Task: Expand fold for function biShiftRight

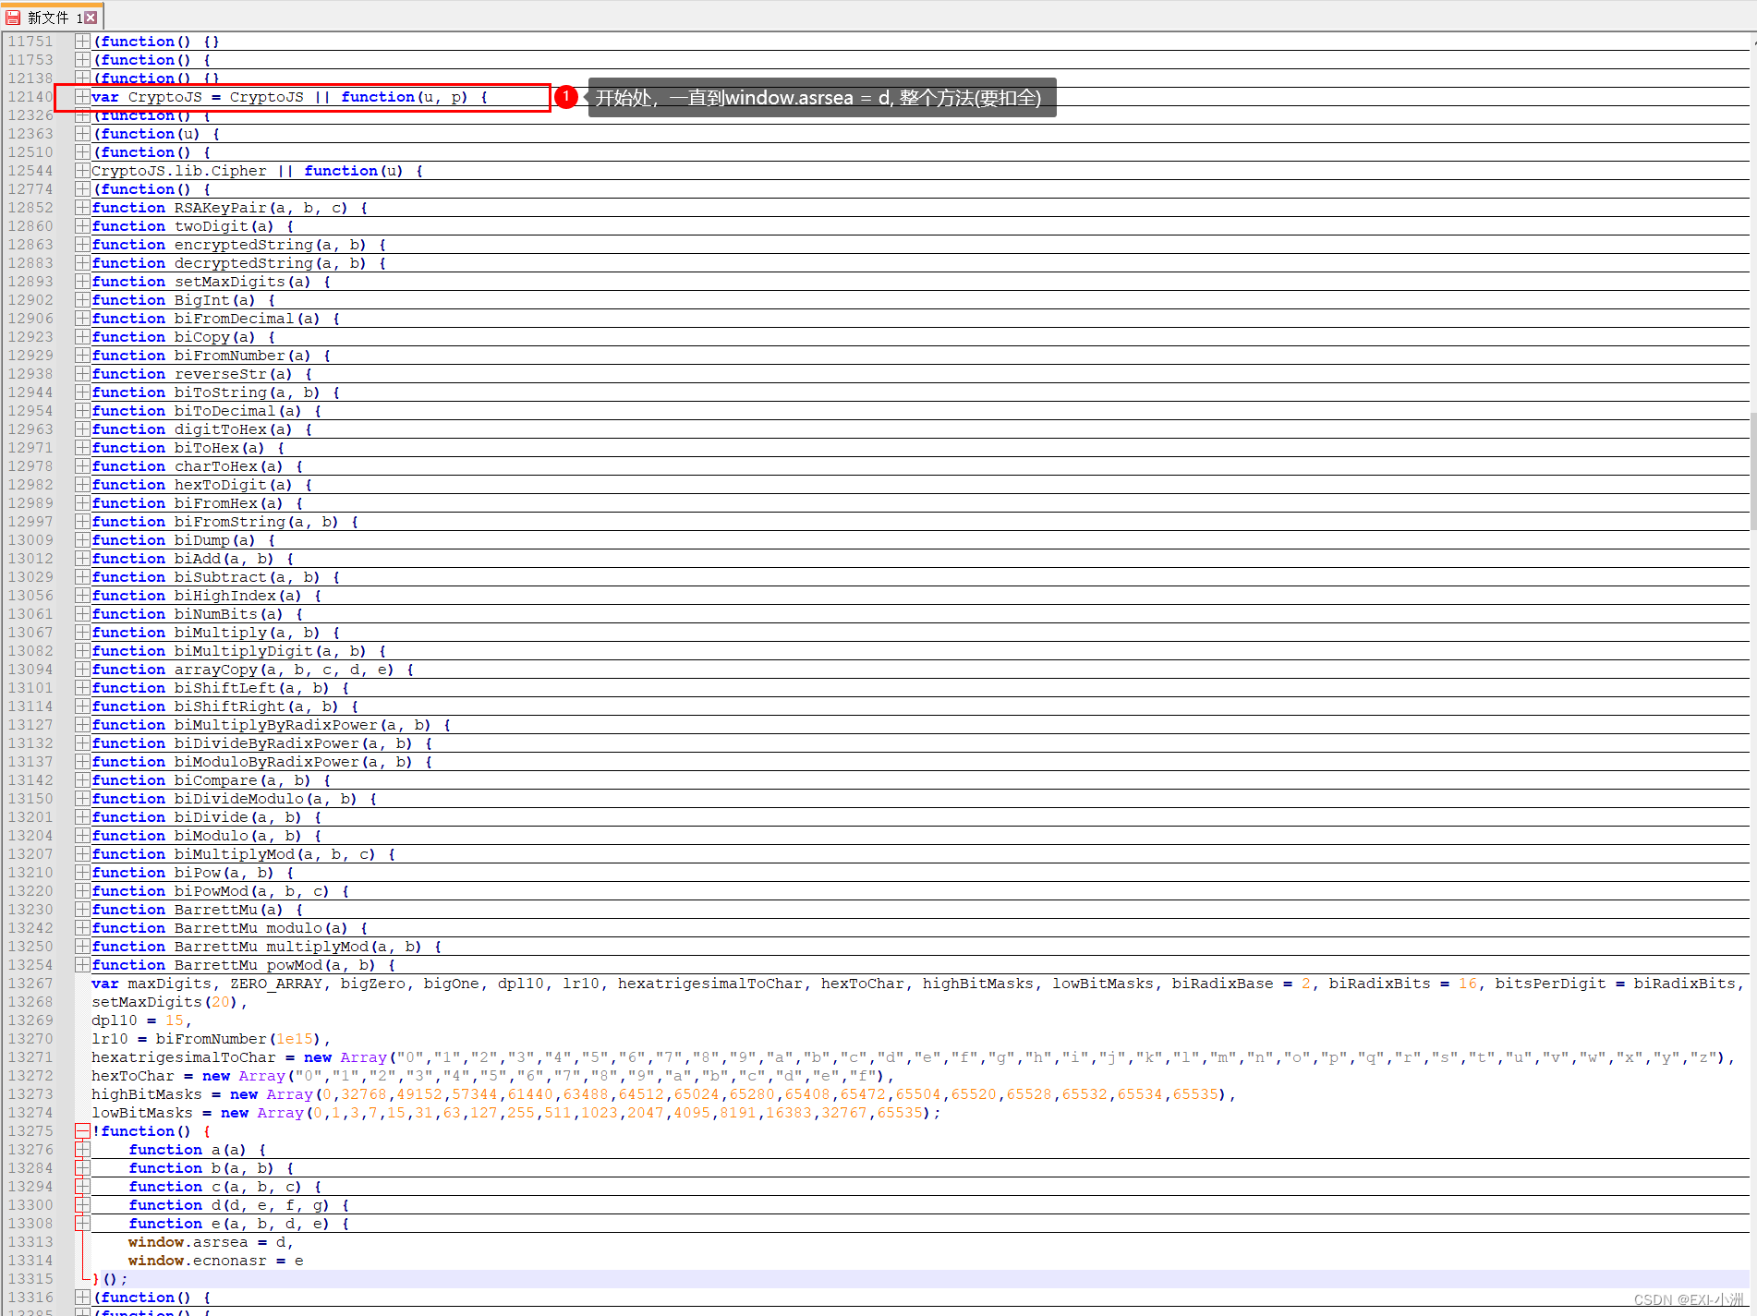Action: coord(82,706)
